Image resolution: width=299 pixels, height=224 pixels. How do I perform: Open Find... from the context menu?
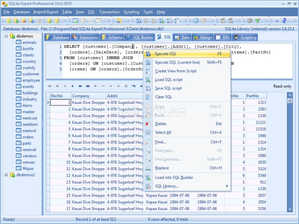(x=187, y=142)
